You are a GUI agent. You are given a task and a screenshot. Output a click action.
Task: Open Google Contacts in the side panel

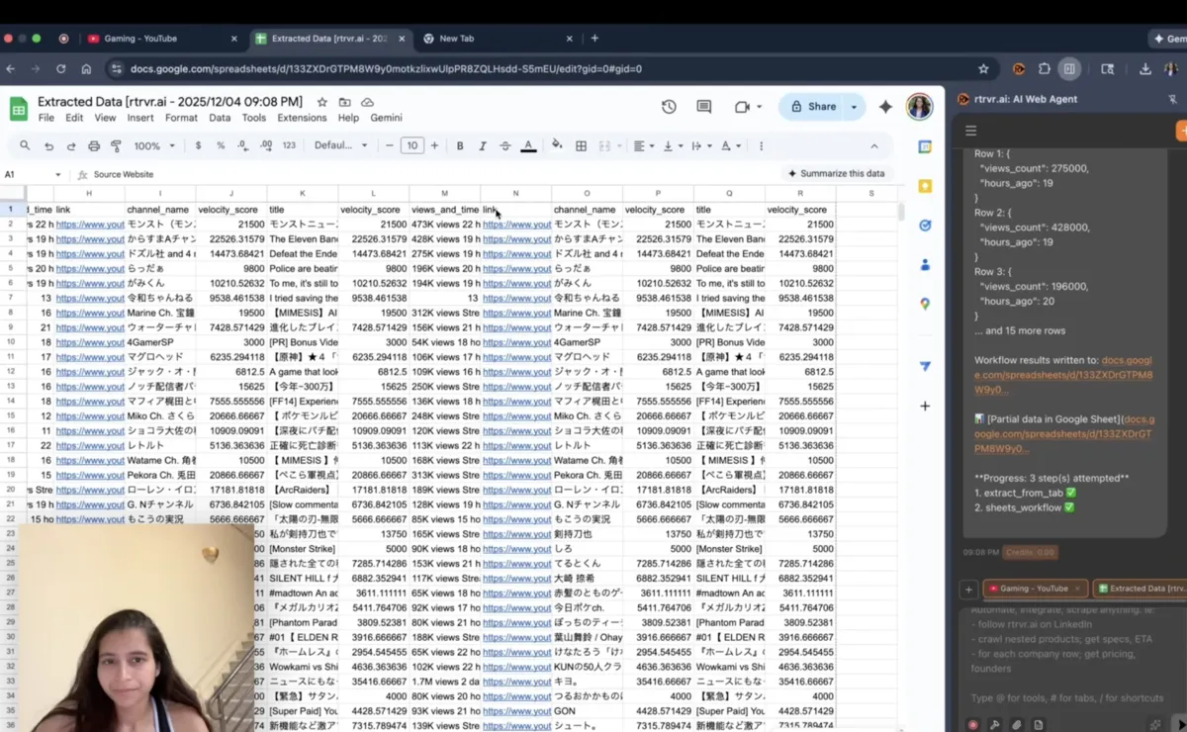[925, 265]
